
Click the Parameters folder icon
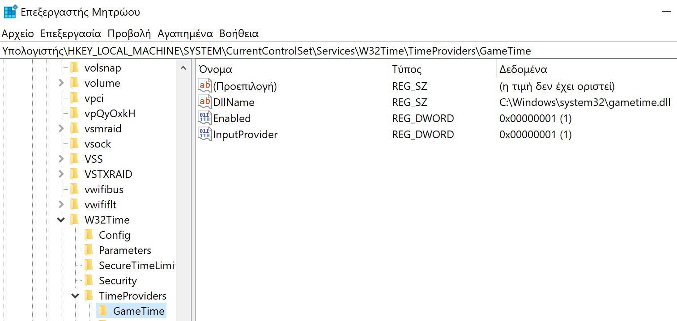click(x=89, y=250)
